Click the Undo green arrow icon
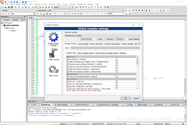This screenshot has width=187, height=125. pyautogui.click(x=16, y=7)
